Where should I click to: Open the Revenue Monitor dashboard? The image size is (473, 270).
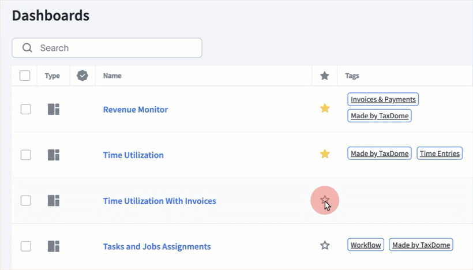point(136,110)
